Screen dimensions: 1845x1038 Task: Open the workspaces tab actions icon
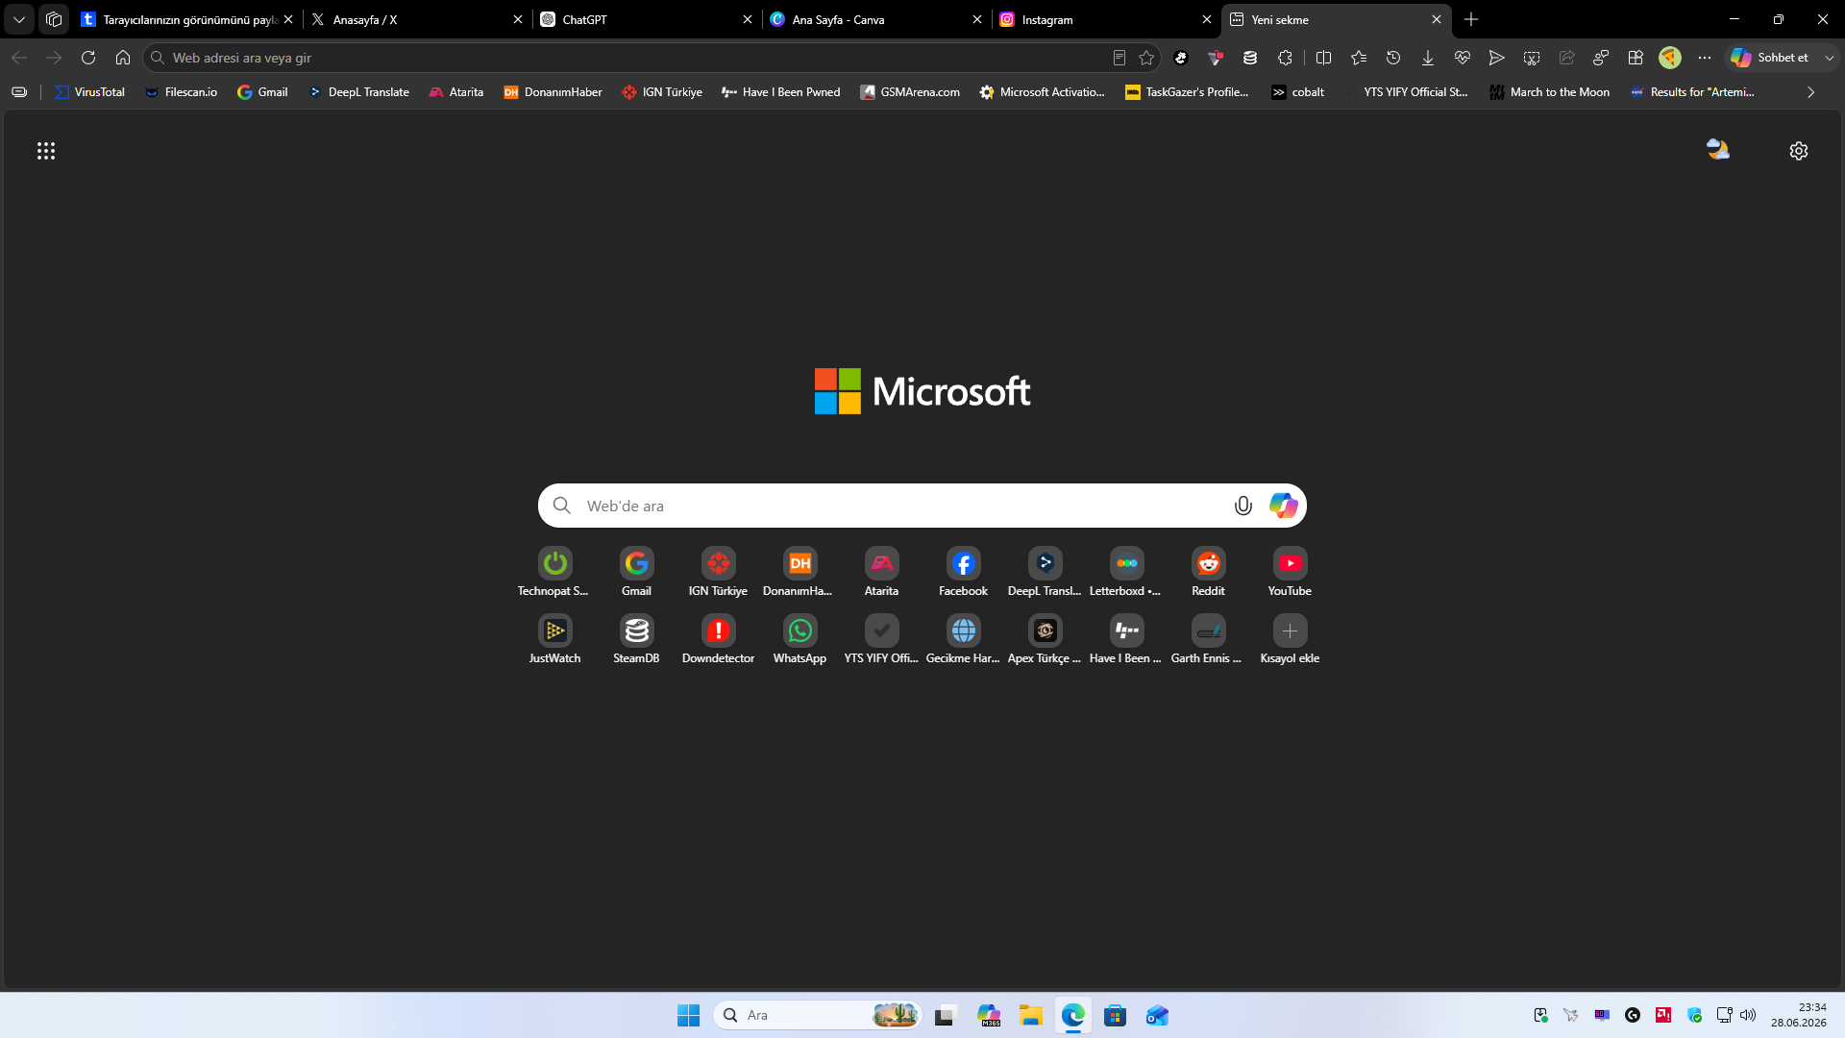(54, 19)
